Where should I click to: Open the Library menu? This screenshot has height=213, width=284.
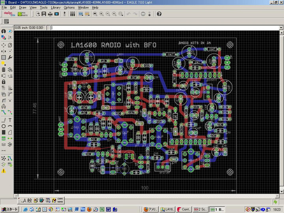pos(56,7)
